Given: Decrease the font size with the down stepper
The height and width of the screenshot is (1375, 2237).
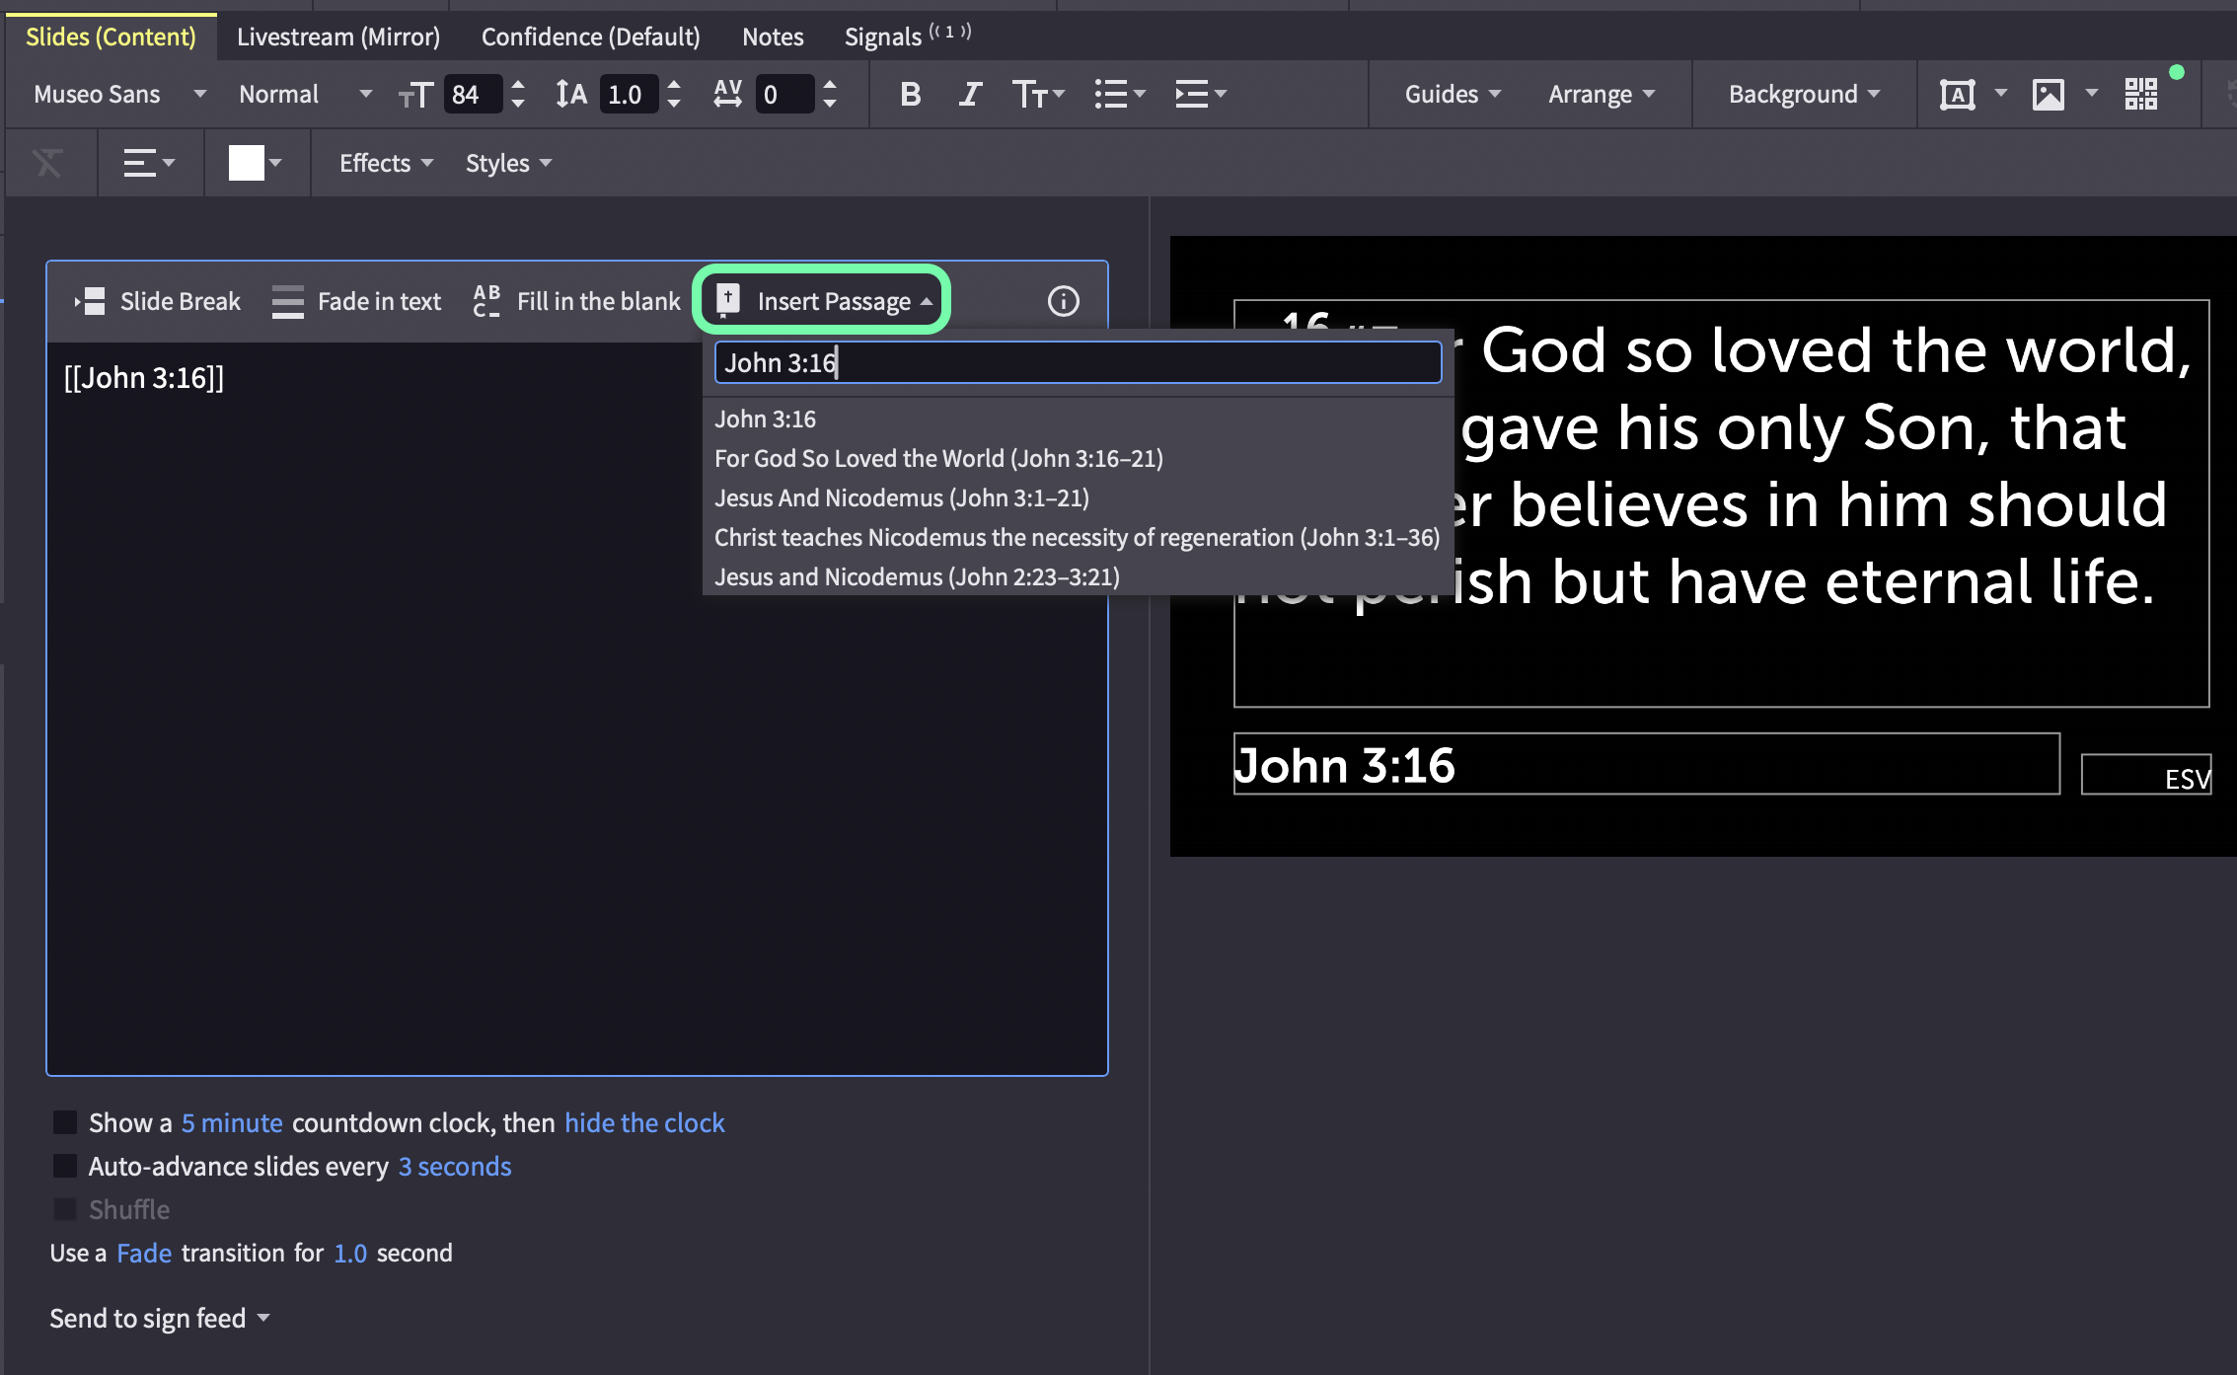Looking at the screenshot, I should pyautogui.click(x=518, y=104).
